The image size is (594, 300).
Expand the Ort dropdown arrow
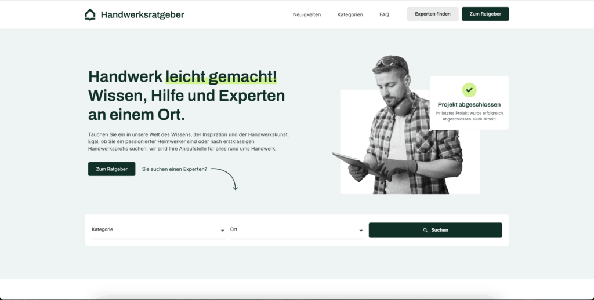point(360,231)
